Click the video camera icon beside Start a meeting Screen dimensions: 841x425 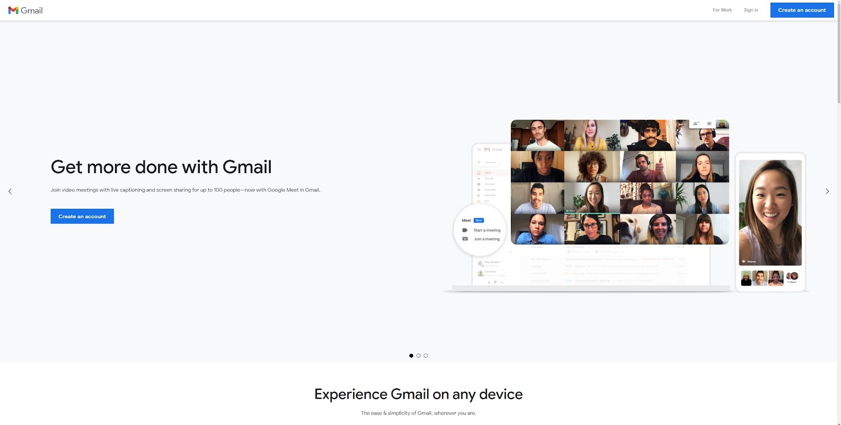coord(465,230)
